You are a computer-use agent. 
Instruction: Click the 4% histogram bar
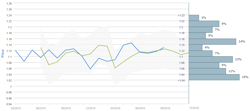196,47
